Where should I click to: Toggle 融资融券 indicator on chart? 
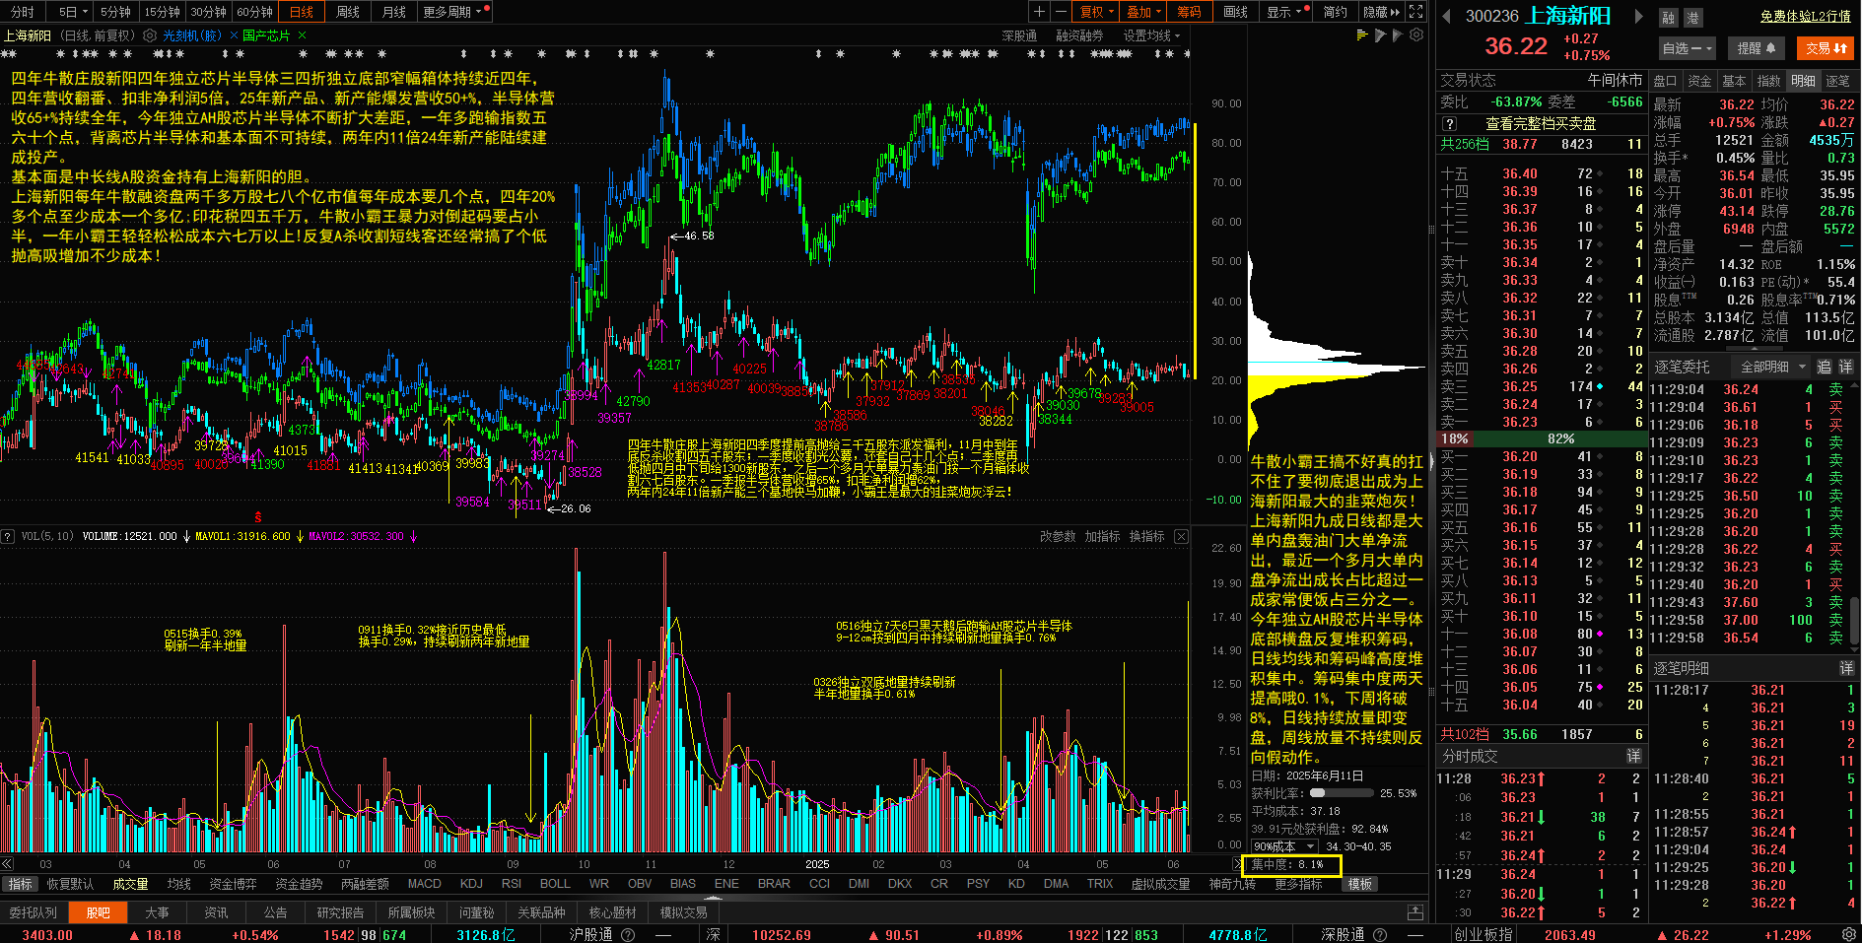point(1079,35)
